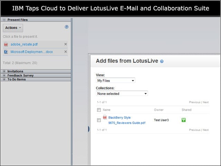Remove adobe_rebate.pdf with its X icon

pos(66,44)
